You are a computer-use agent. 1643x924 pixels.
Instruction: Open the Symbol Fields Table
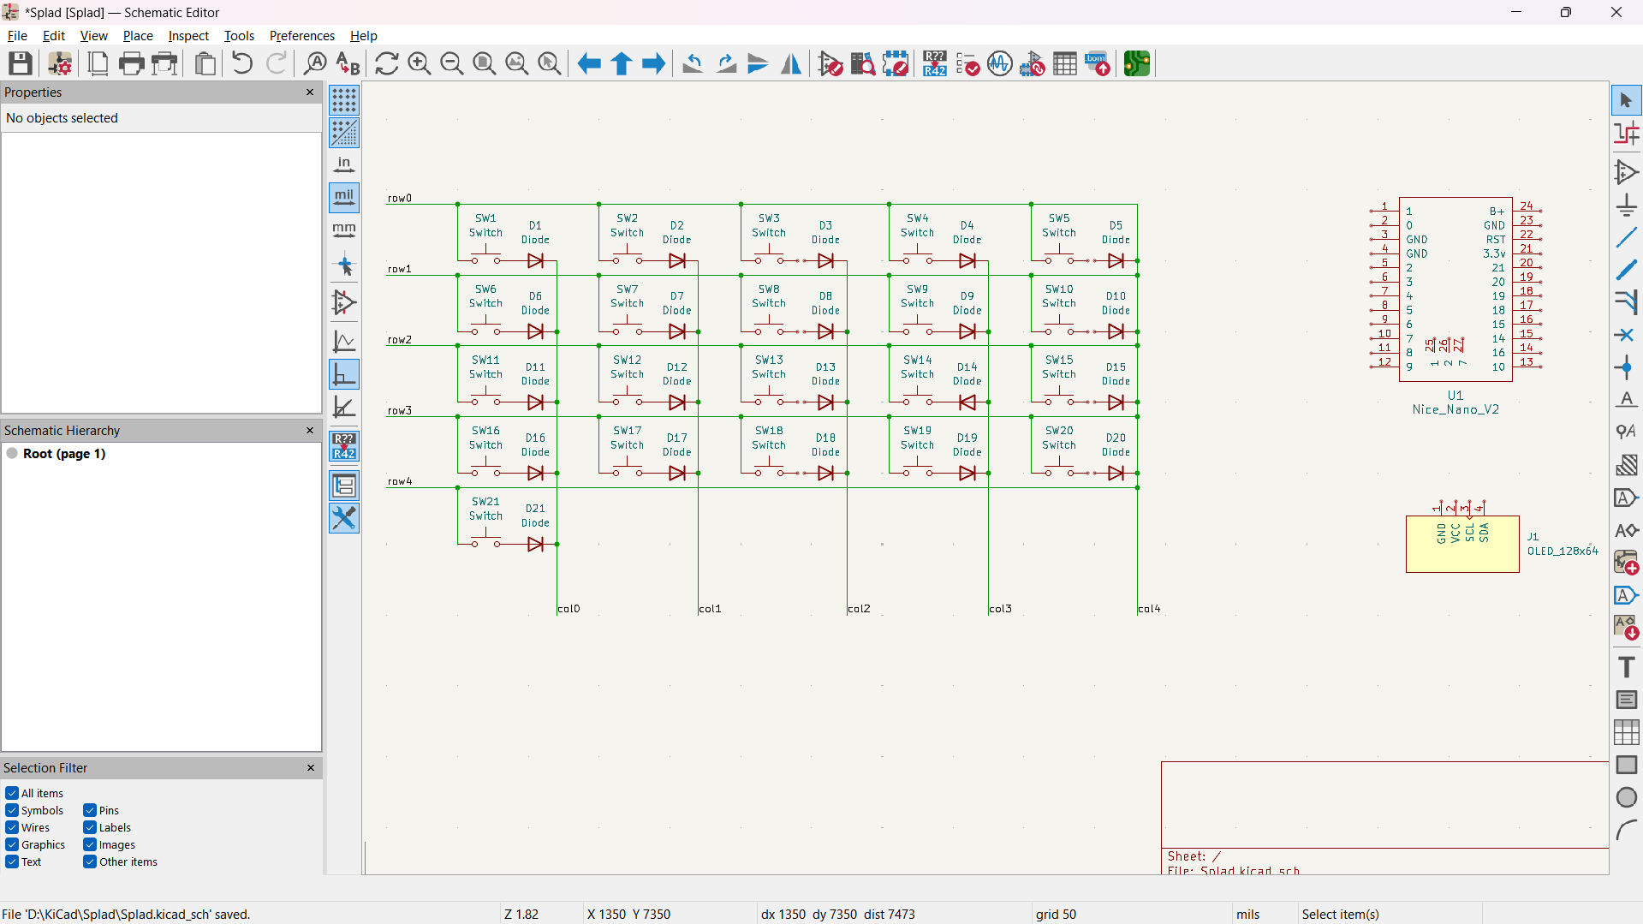click(x=1064, y=63)
